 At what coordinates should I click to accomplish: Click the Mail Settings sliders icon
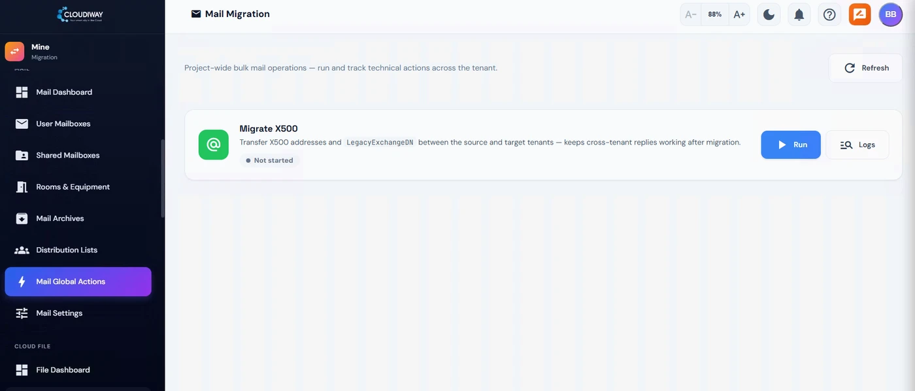[22, 313]
